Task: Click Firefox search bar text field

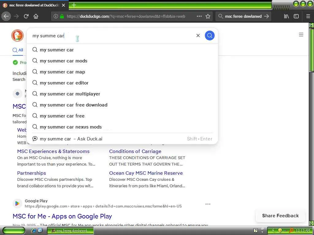Action: click(x=243, y=16)
